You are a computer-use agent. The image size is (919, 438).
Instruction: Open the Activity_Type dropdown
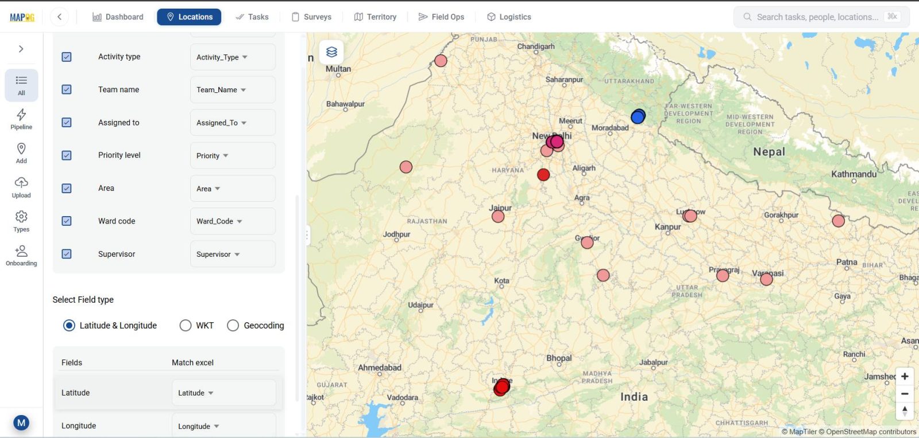233,57
